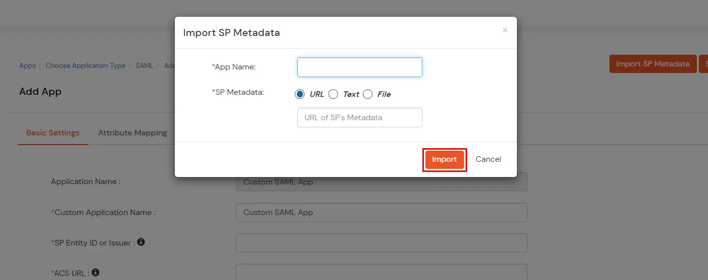Image resolution: width=708 pixels, height=280 pixels.
Task: Click the "*SP Metadata:" label
Action: [238, 92]
